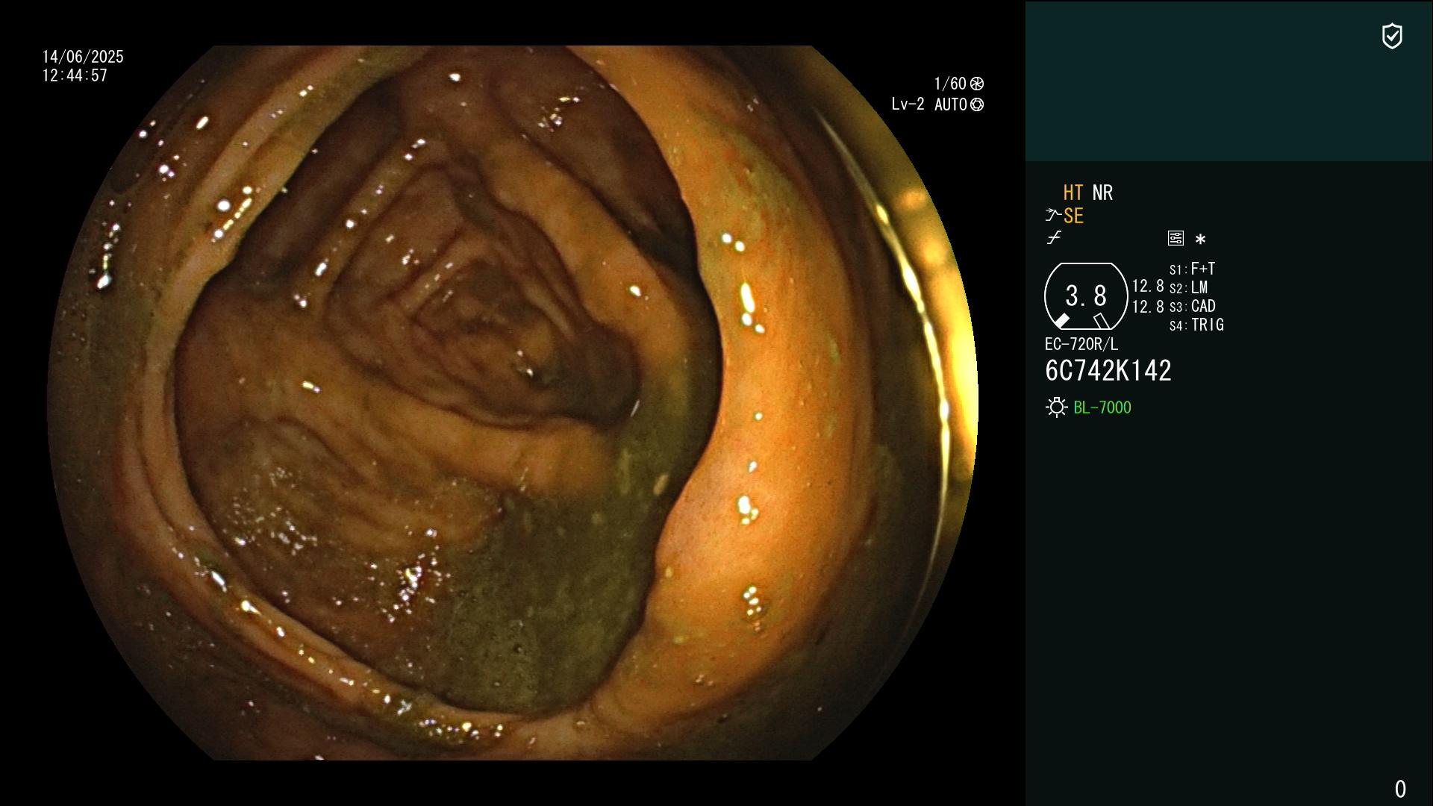1433x806 pixels.
Task: Click the NR noise reduction indicator
Action: click(x=1102, y=193)
